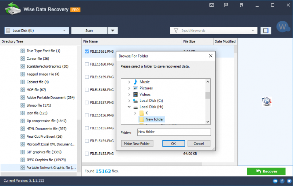
Task: Check the FILE15154.PNG checkbox
Action: point(87,141)
